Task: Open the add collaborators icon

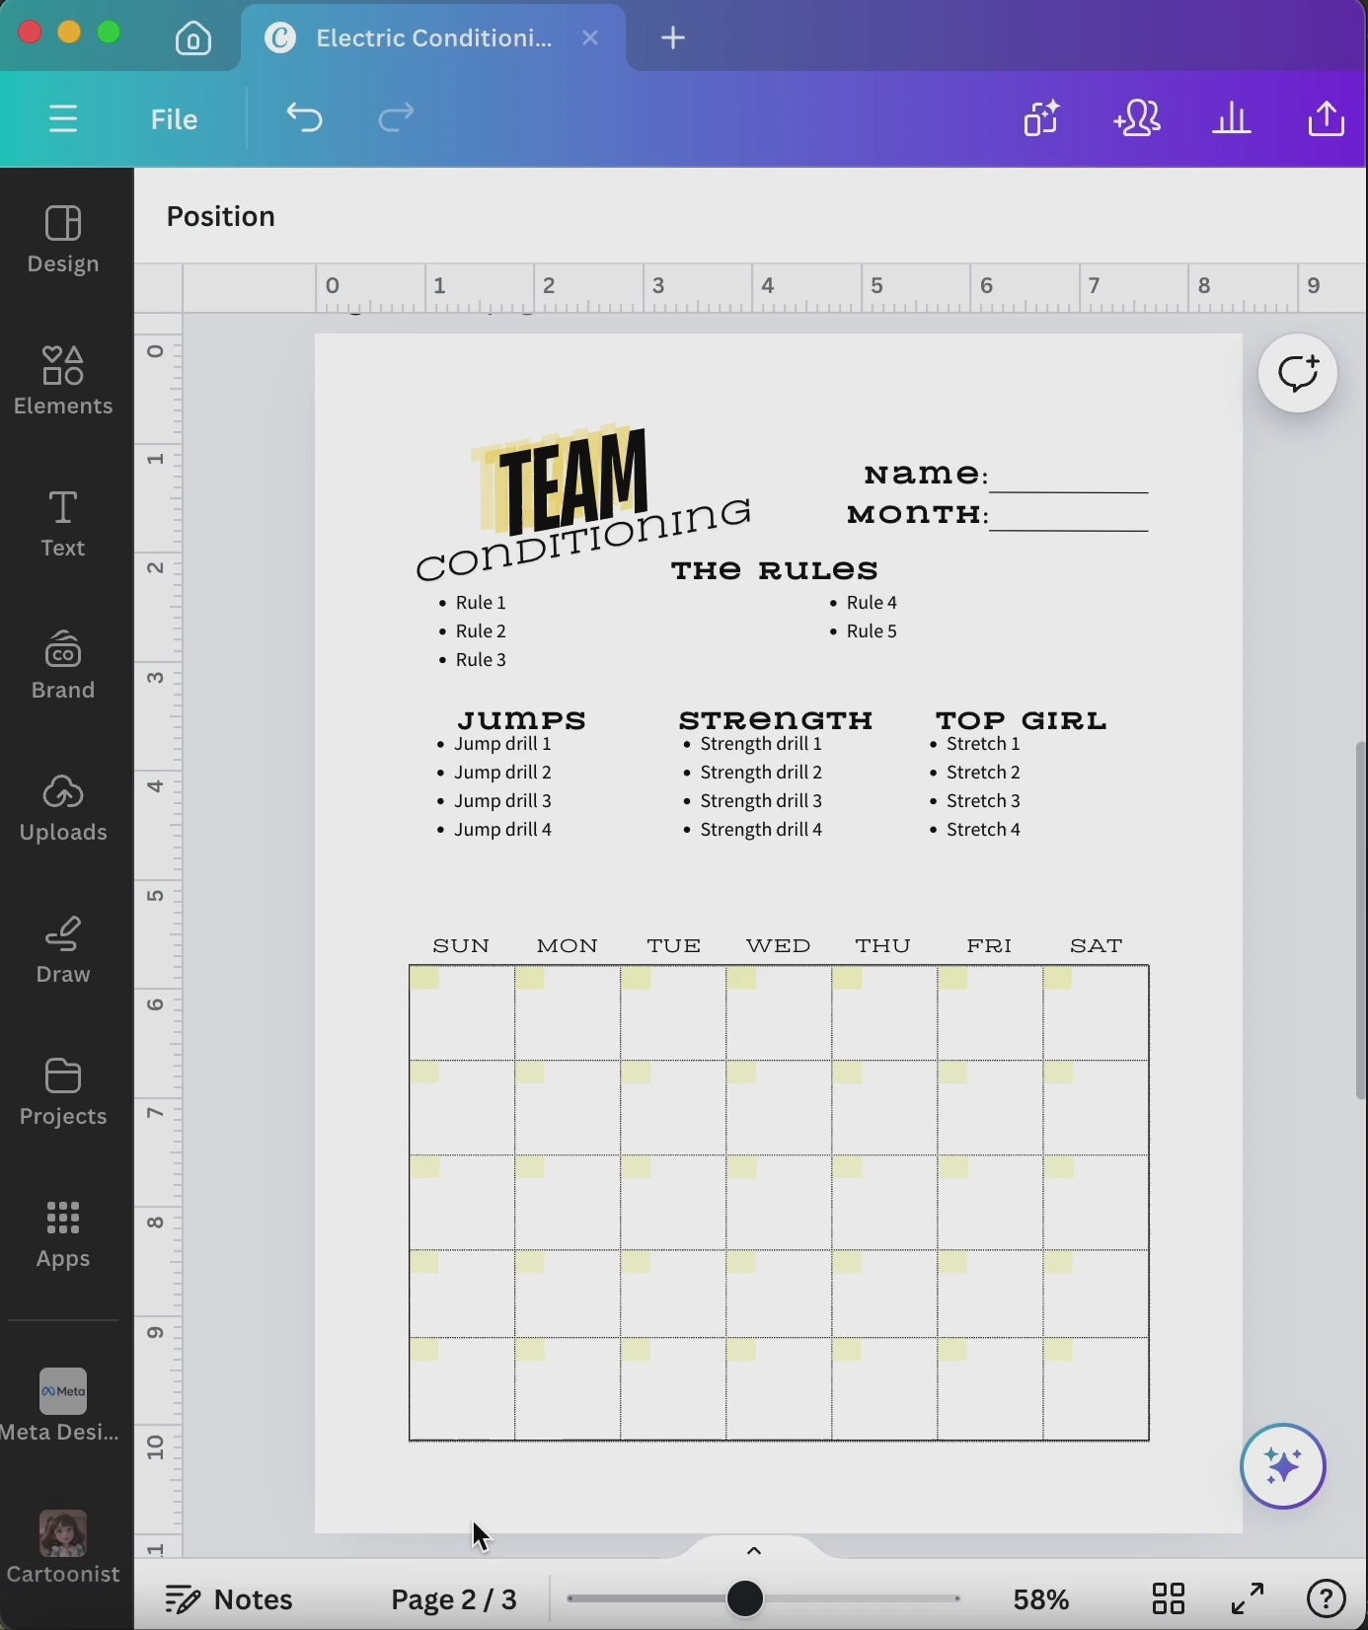Action: [1137, 118]
